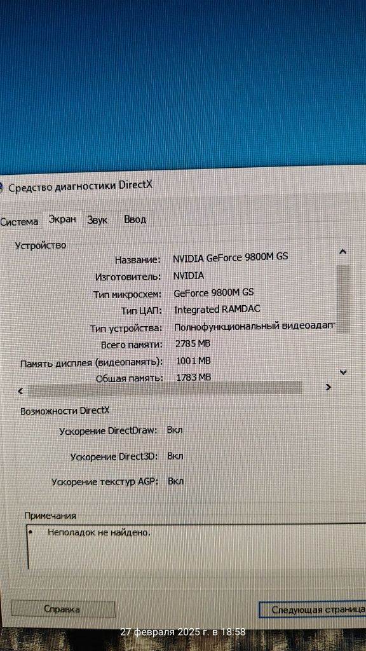
Task: Click the Следующая страница button
Action: (x=313, y=610)
